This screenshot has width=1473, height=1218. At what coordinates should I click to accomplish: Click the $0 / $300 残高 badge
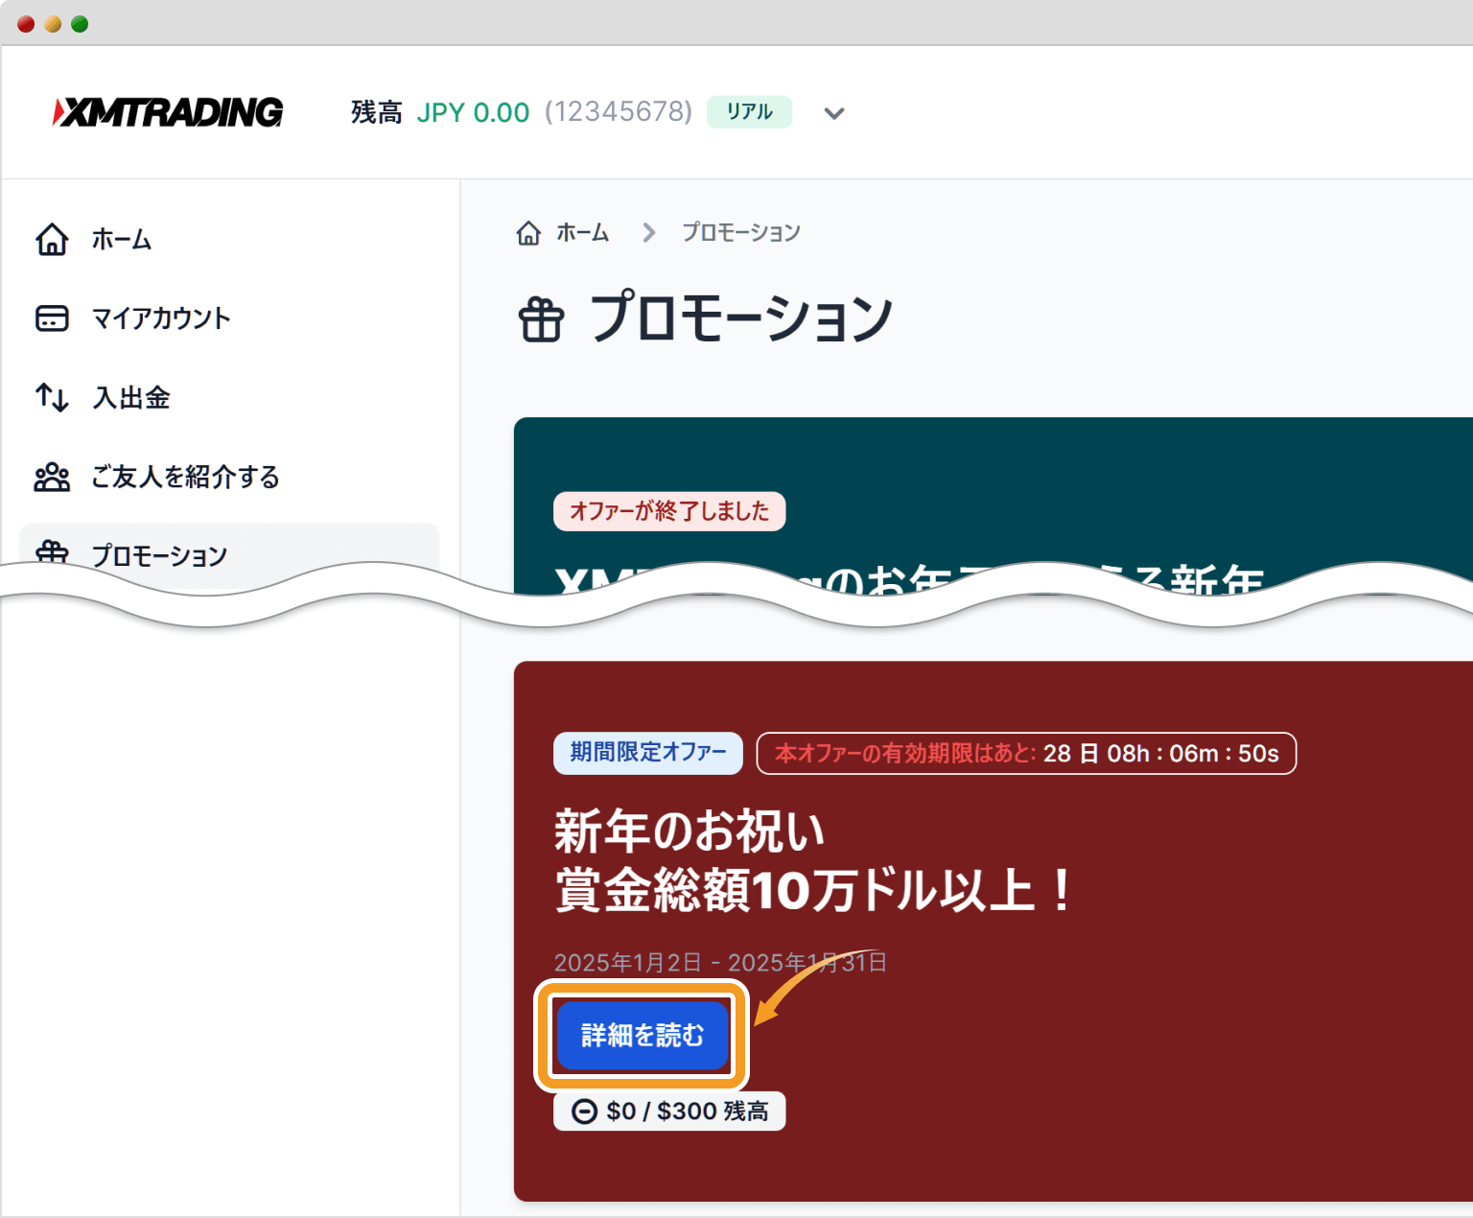point(669,1112)
